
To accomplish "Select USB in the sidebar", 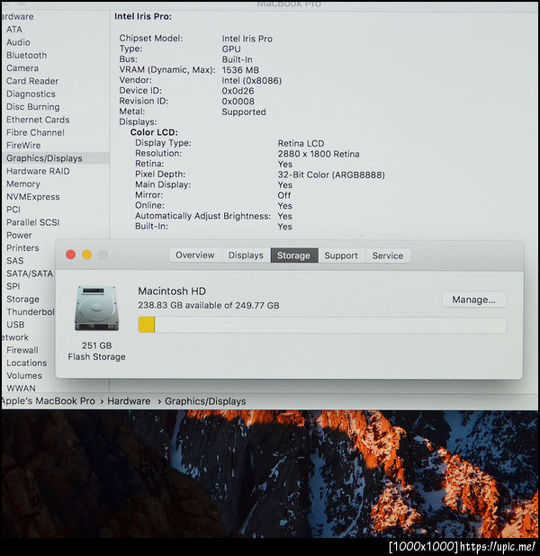I will [x=15, y=325].
